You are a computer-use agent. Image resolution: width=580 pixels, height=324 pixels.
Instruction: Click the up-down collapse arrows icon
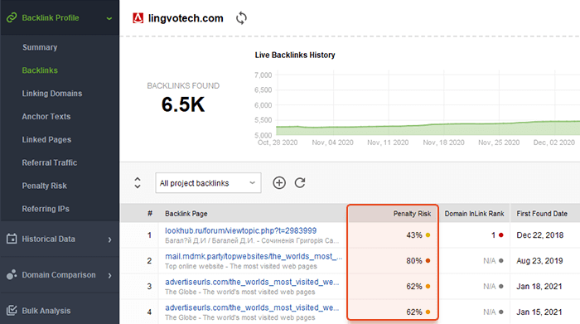138,182
